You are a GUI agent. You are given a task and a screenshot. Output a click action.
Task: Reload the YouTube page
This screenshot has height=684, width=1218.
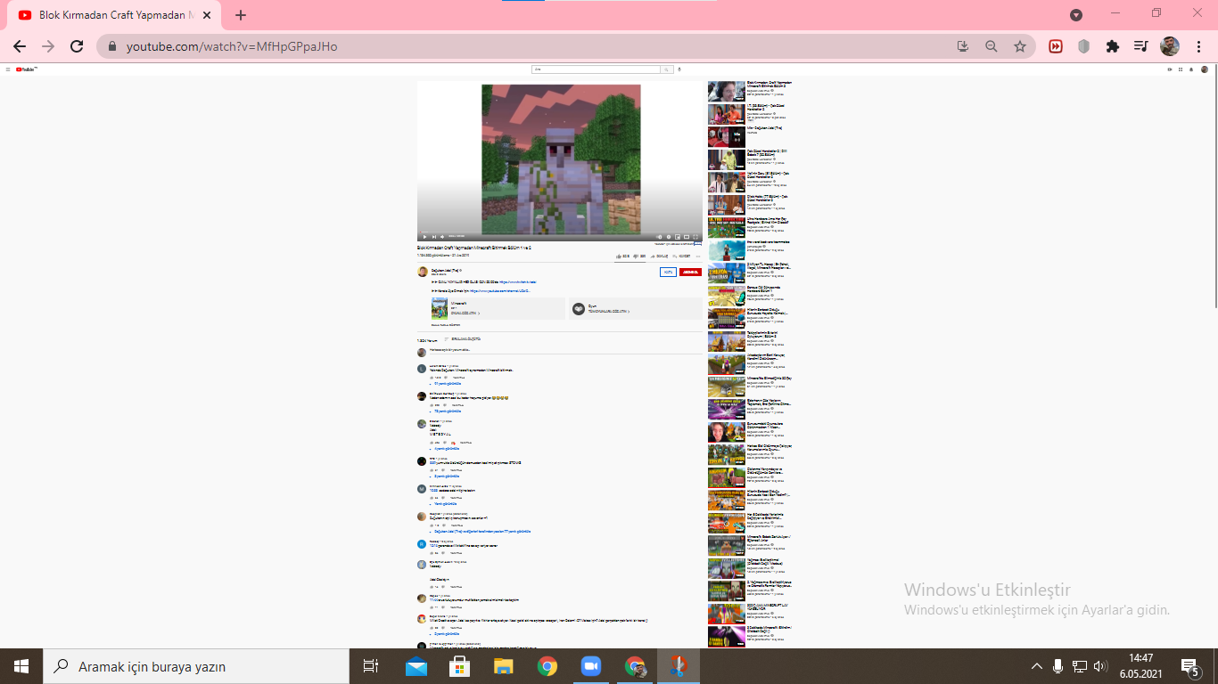pyautogui.click(x=77, y=46)
